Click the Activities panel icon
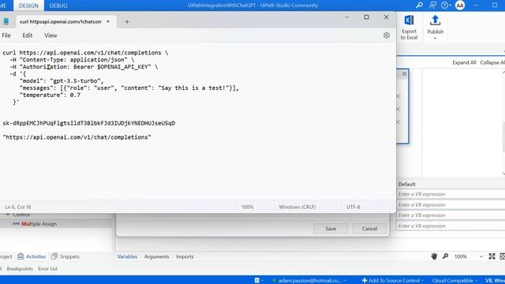505x284 pixels. 21,256
